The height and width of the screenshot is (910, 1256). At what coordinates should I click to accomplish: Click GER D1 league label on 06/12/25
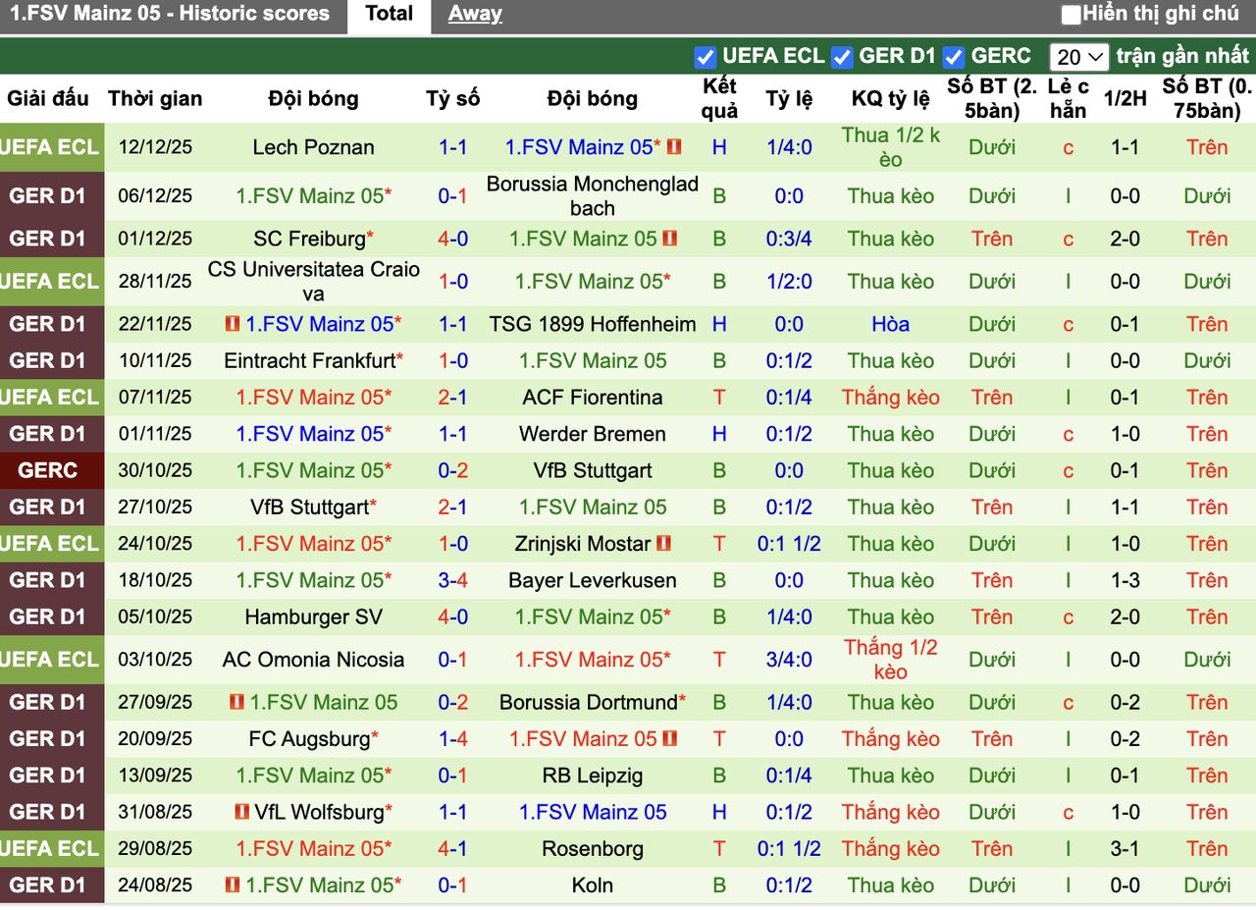(47, 195)
